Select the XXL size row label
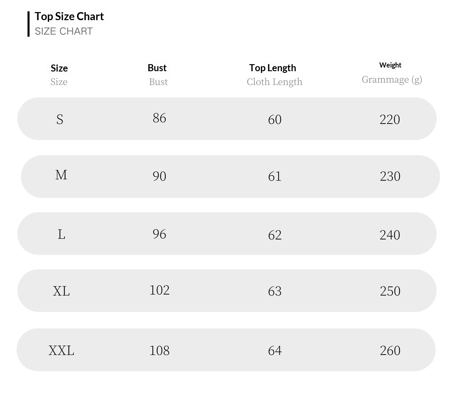The height and width of the screenshot is (403, 454). (x=61, y=351)
